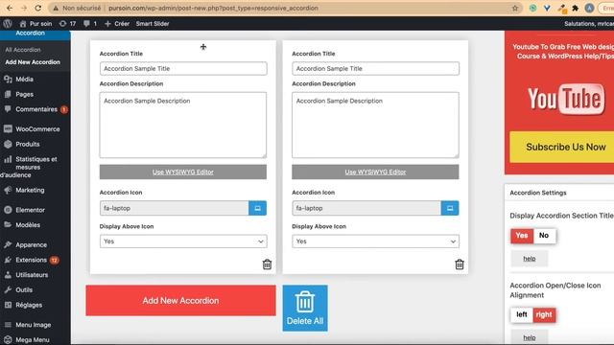Open Outils in the sidebar
This screenshot has width=614, height=345.
[x=23, y=289]
